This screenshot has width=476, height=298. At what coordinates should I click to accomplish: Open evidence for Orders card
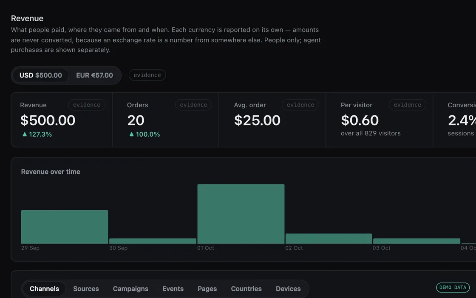point(194,105)
